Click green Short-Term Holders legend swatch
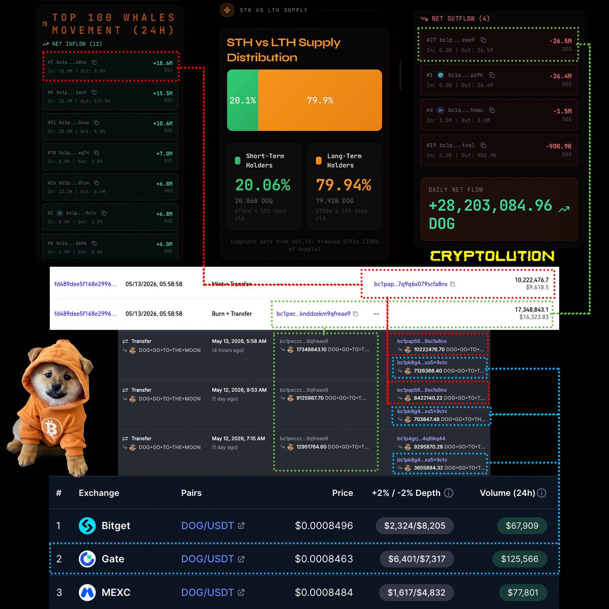The height and width of the screenshot is (609, 609). [238, 160]
